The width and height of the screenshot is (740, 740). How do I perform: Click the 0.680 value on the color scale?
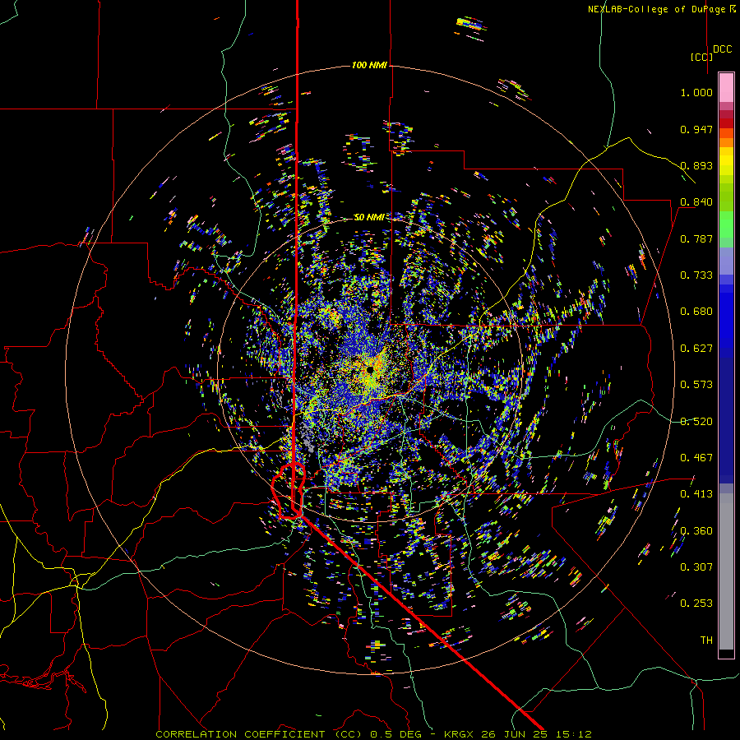click(696, 312)
